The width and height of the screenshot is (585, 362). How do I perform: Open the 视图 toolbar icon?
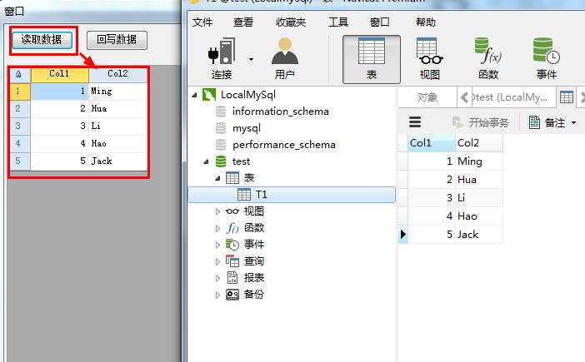point(429,59)
